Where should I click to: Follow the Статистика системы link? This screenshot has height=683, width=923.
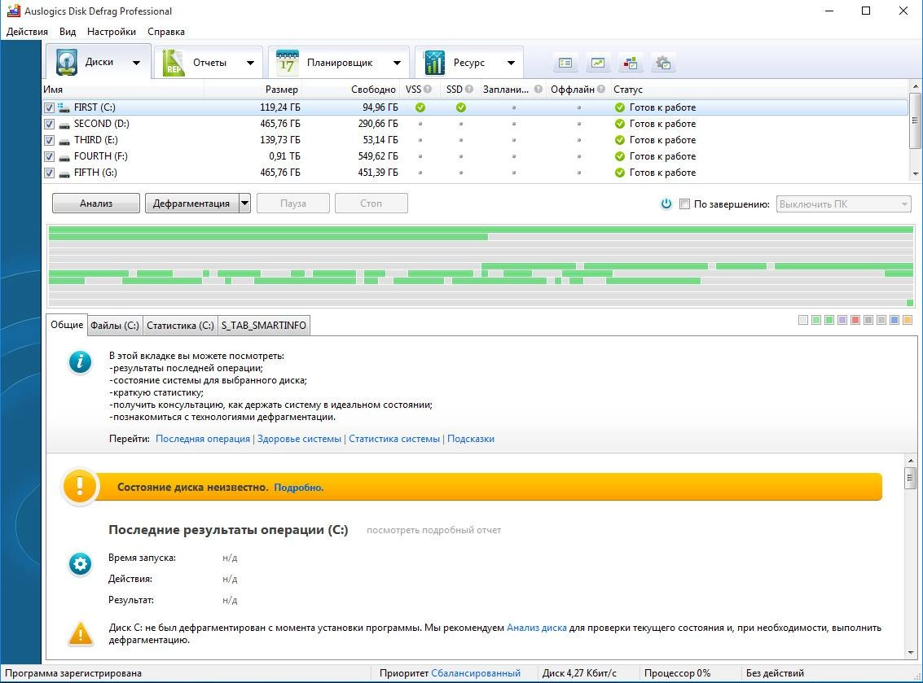click(x=393, y=439)
